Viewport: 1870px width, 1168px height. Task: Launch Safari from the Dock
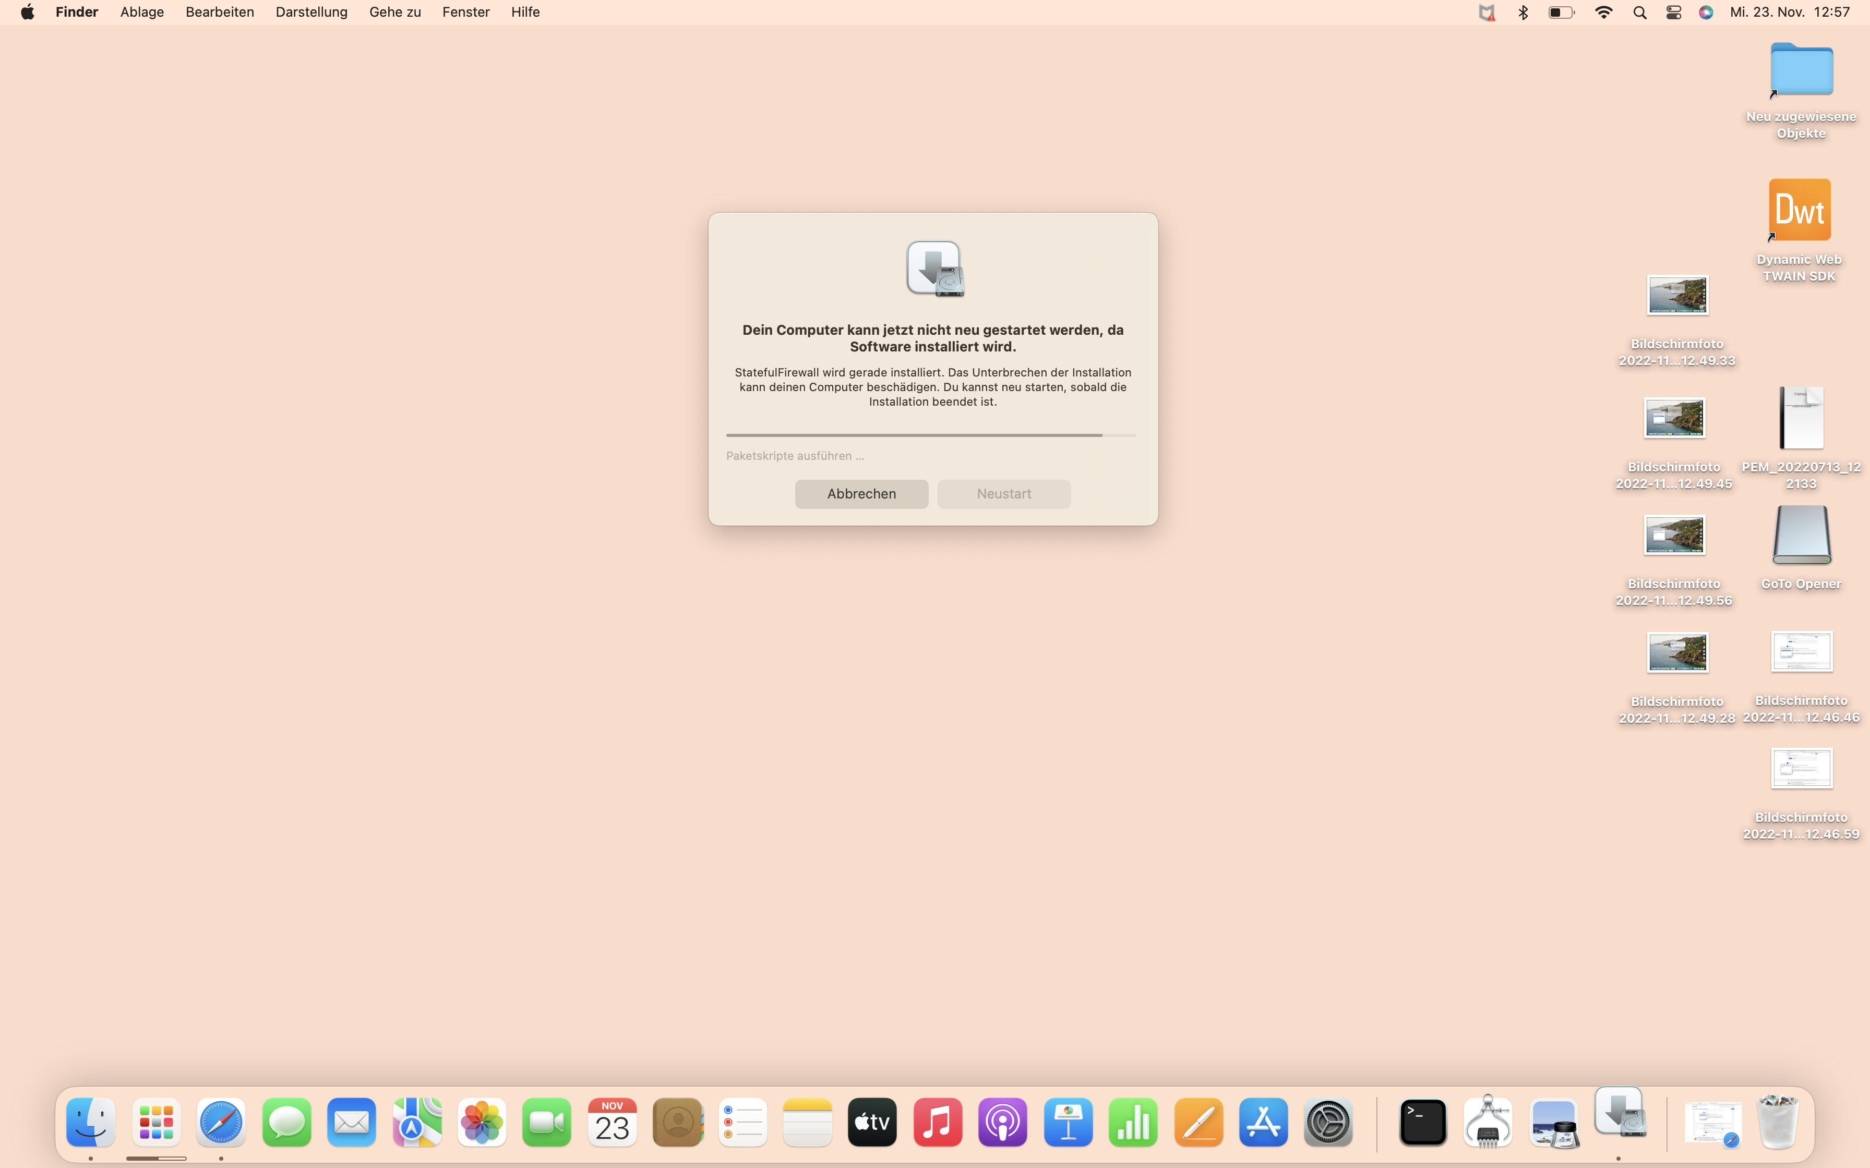[x=221, y=1122]
